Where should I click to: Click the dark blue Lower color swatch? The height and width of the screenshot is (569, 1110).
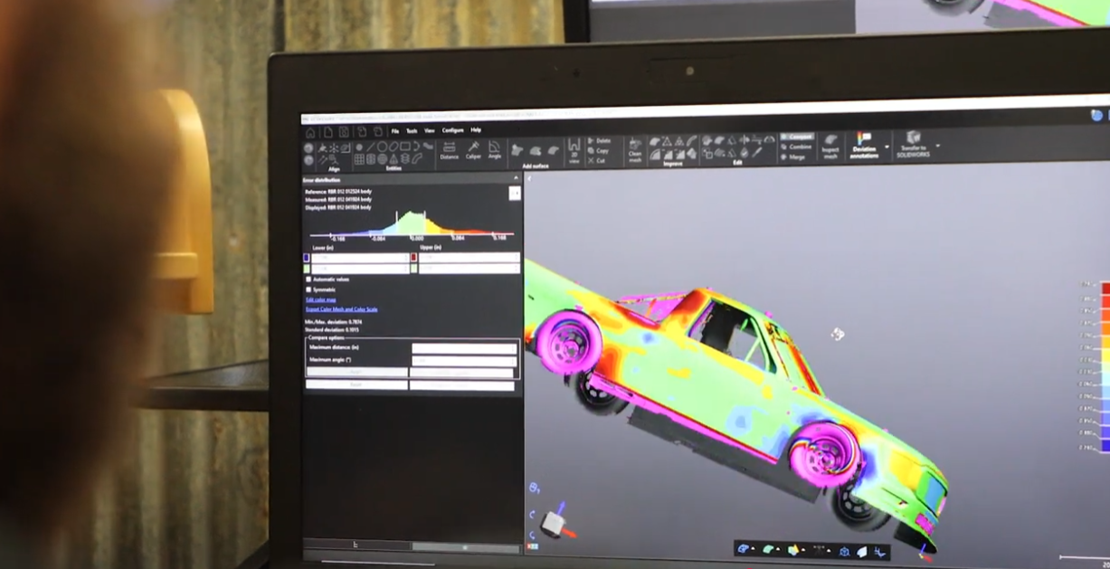(308, 258)
